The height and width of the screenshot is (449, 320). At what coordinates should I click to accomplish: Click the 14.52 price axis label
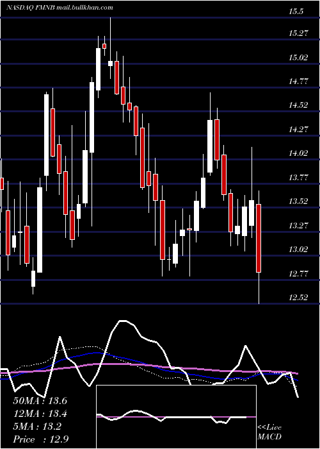click(298, 105)
